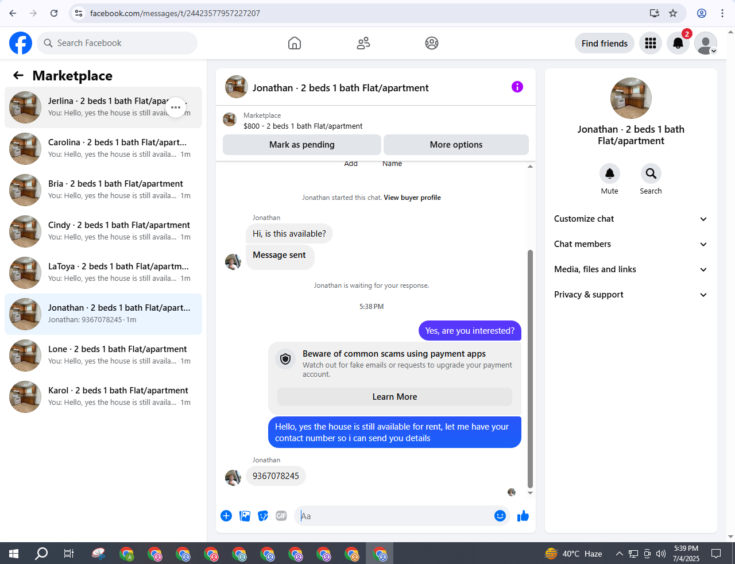Choose a GIF icon in composer
The image size is (735, 564).
pos(281,516)
